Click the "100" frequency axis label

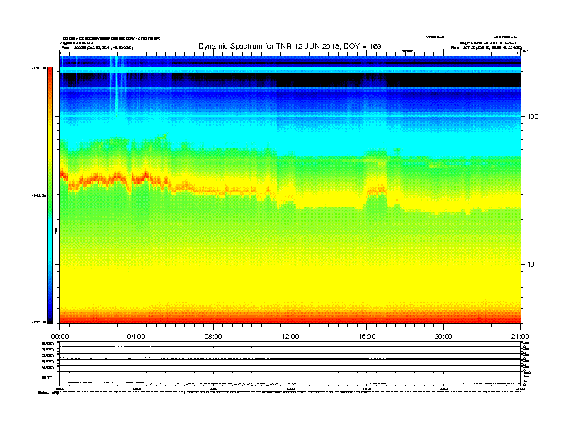click(x=533, y=117)
